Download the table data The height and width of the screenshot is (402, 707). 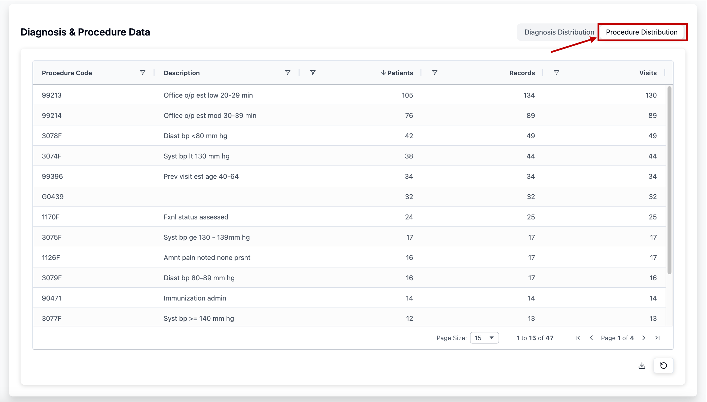tap(642, 366)
